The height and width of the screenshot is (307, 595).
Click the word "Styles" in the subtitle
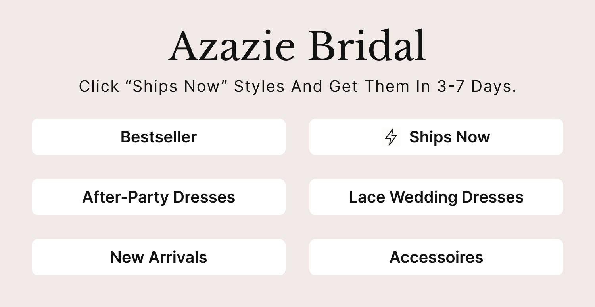pyautogui.click(x=259, y=86)
